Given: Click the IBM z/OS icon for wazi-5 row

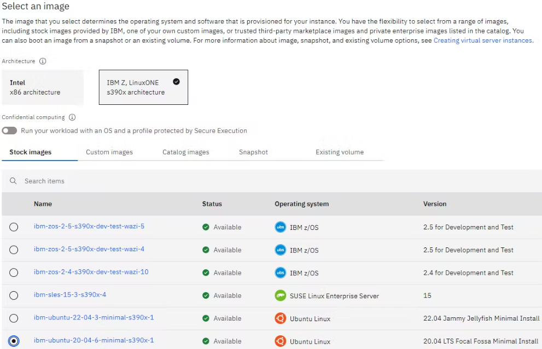Looking at the screenshot, I should [x=281, y=227].
